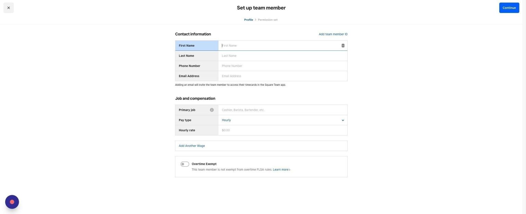The width and height of the screenshot is (526, 214).
Task: Open the Learn more link about FLSA rules
Action: 281,169
